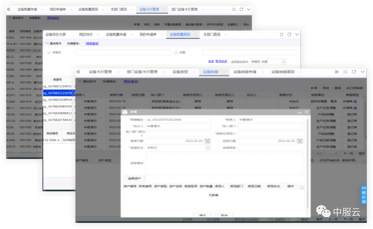Viewport: 373px width, 229px height.
Task: Refresh the front 设备转移 window
Action: [x=354, y=72]
